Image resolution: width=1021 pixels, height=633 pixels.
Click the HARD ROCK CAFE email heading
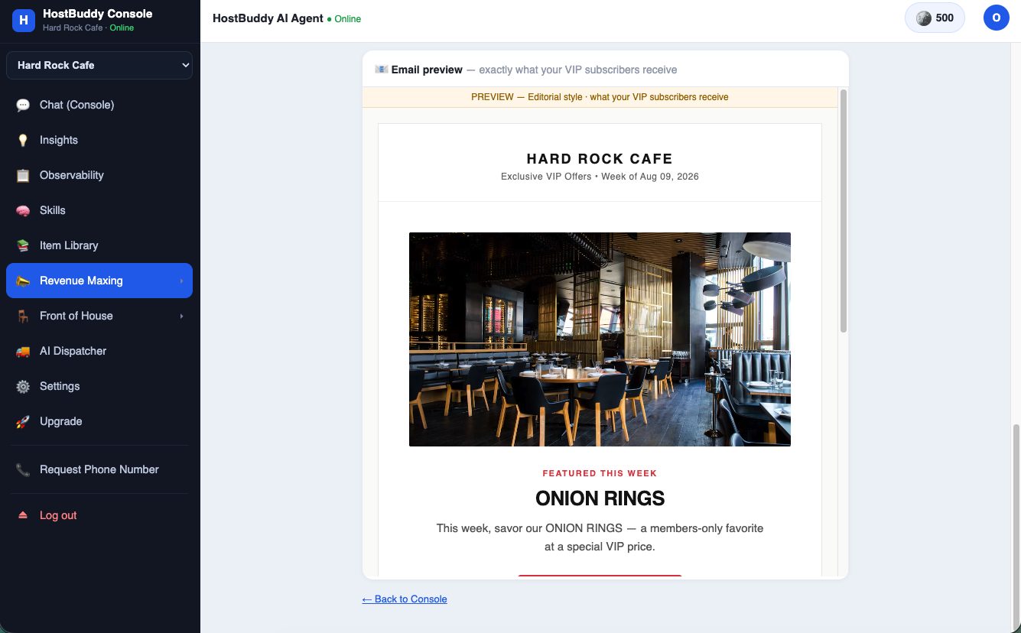600,159
